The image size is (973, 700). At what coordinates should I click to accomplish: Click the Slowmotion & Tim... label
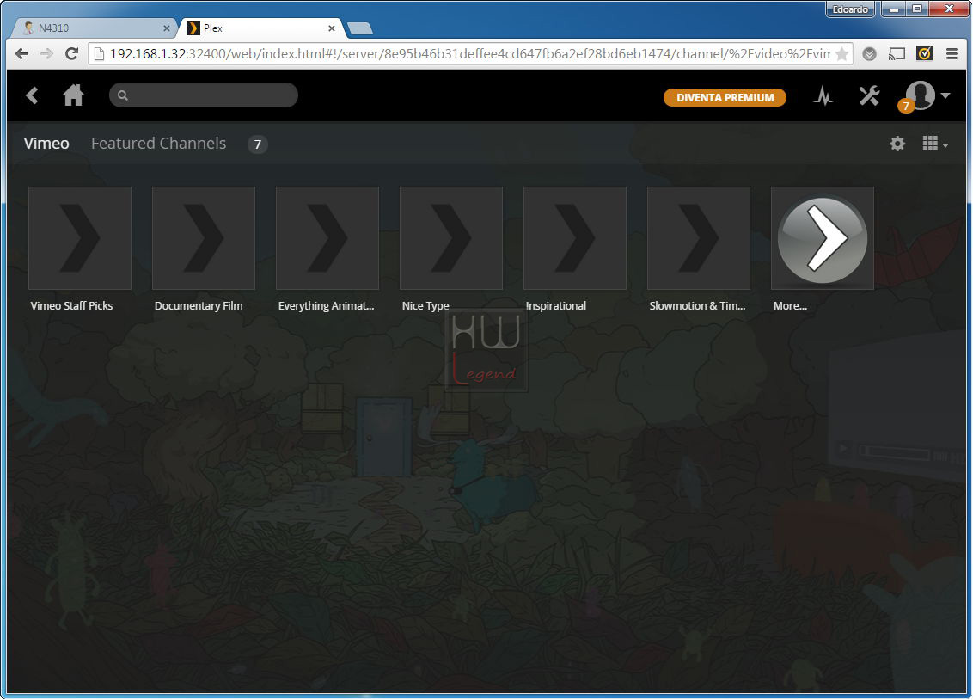[x=697, y=306]
